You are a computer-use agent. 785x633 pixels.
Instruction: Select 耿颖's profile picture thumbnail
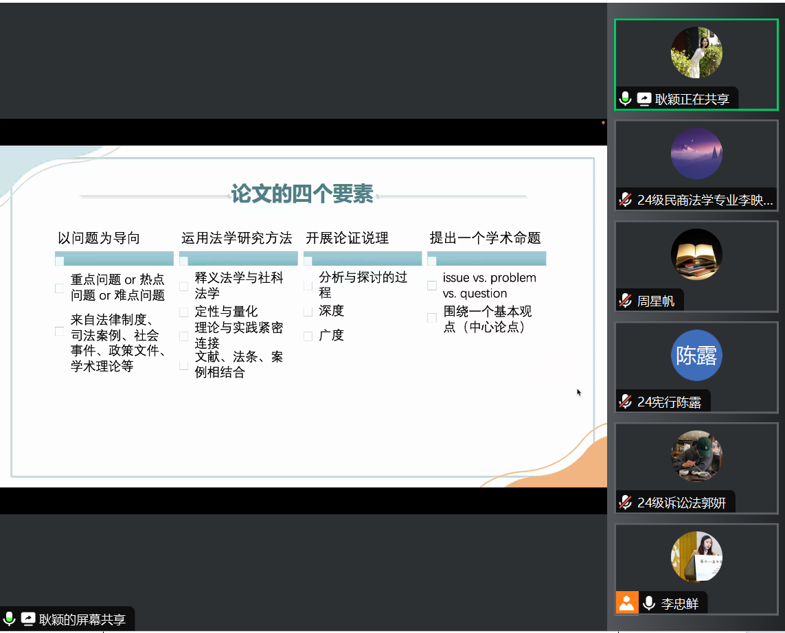coord(696,53)
